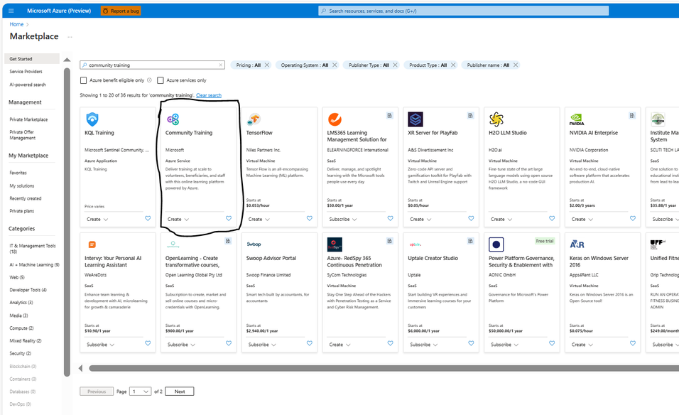The width and height of the screenshot is (679, 415).
Task: Click the Clear search link
Action: 209,95
